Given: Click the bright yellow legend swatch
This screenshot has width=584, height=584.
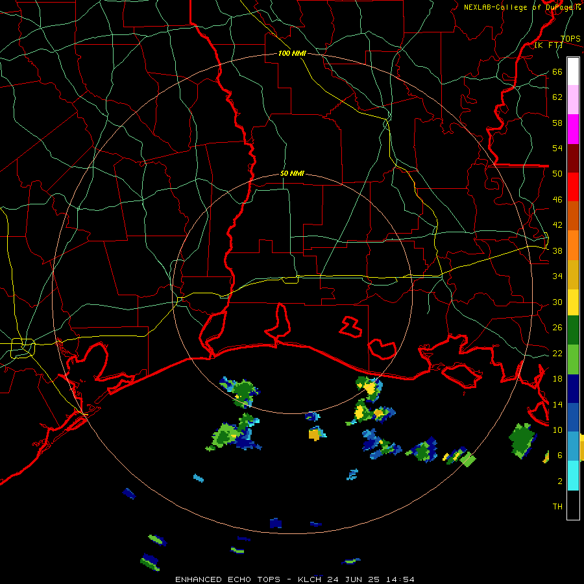Looking at the screenshot, I should pos(573,302).
